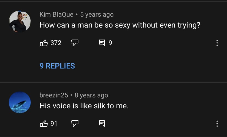Open more options for Kim BlaQue's comment
Viewport: 227px width, 137px height.
pyautogui.click(x=217, y=43)
